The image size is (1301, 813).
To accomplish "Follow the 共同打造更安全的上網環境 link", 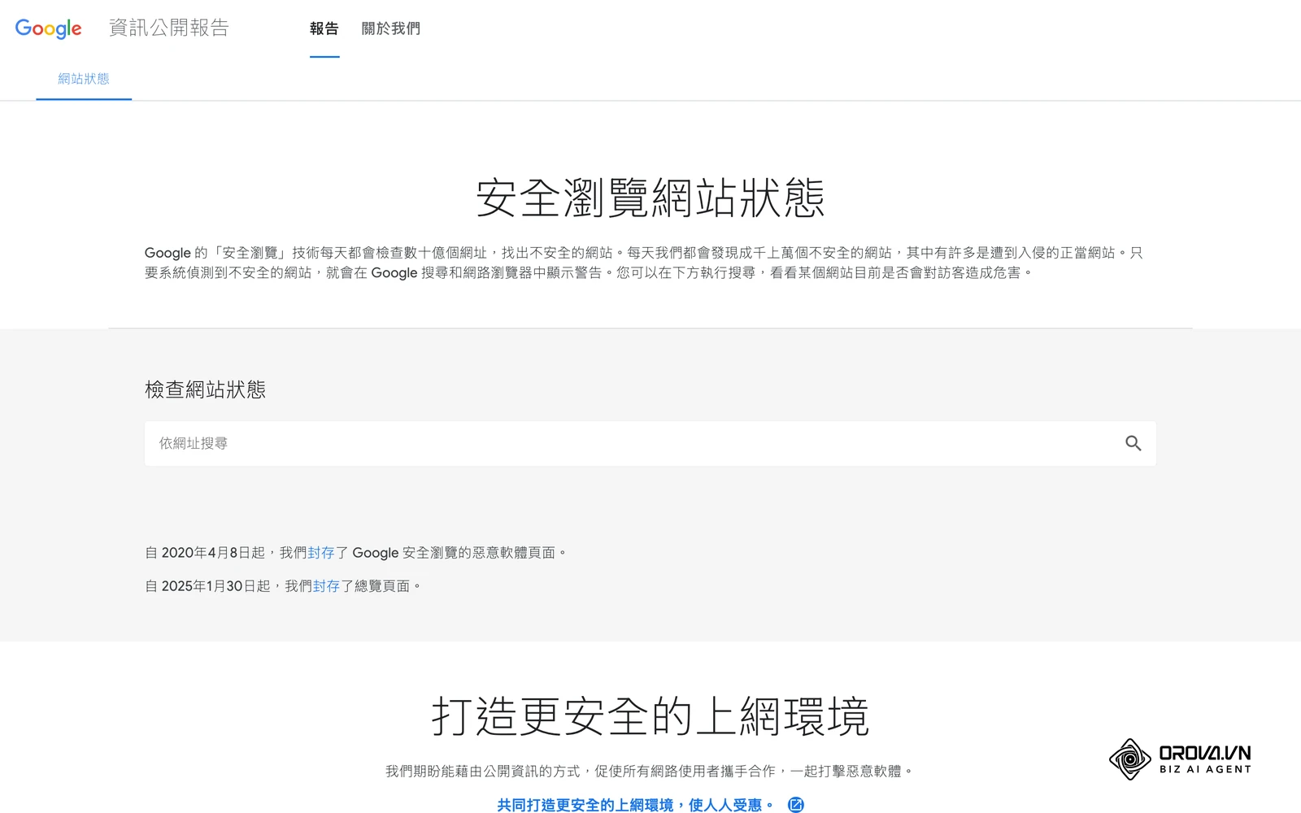I will click(635, 805).
